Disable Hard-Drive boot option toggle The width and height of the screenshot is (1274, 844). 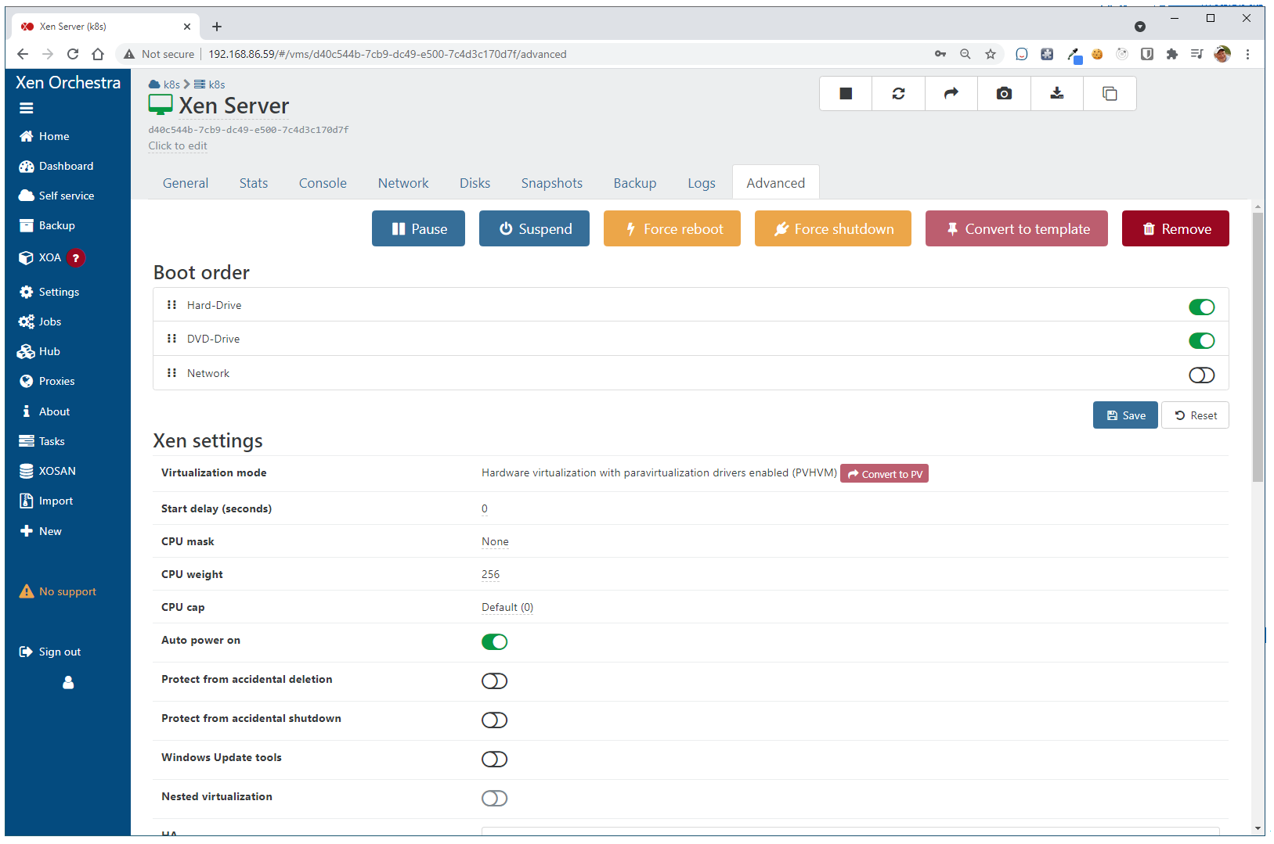(x=1201, y=307)
